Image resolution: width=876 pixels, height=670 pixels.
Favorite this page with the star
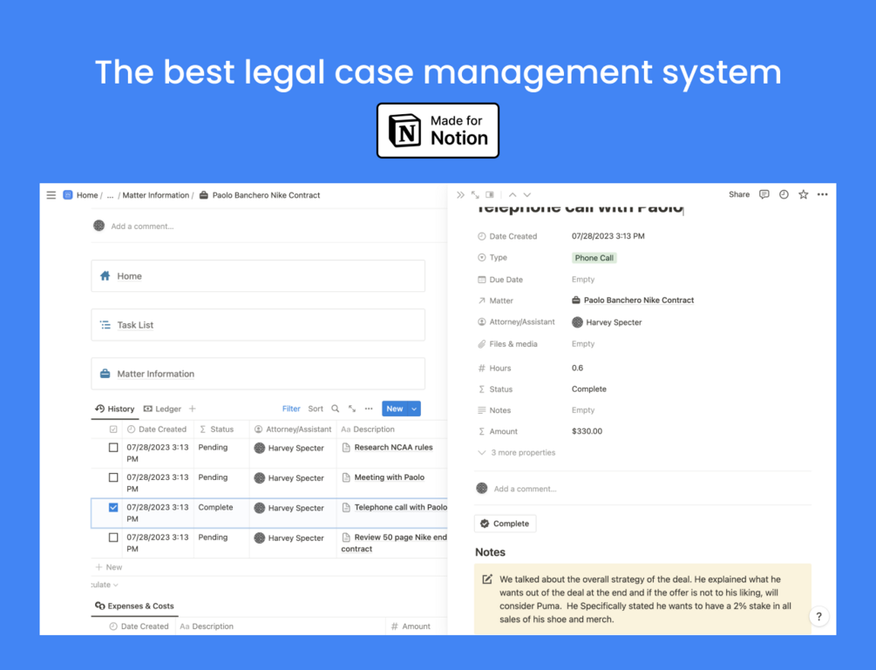(804, 194)
